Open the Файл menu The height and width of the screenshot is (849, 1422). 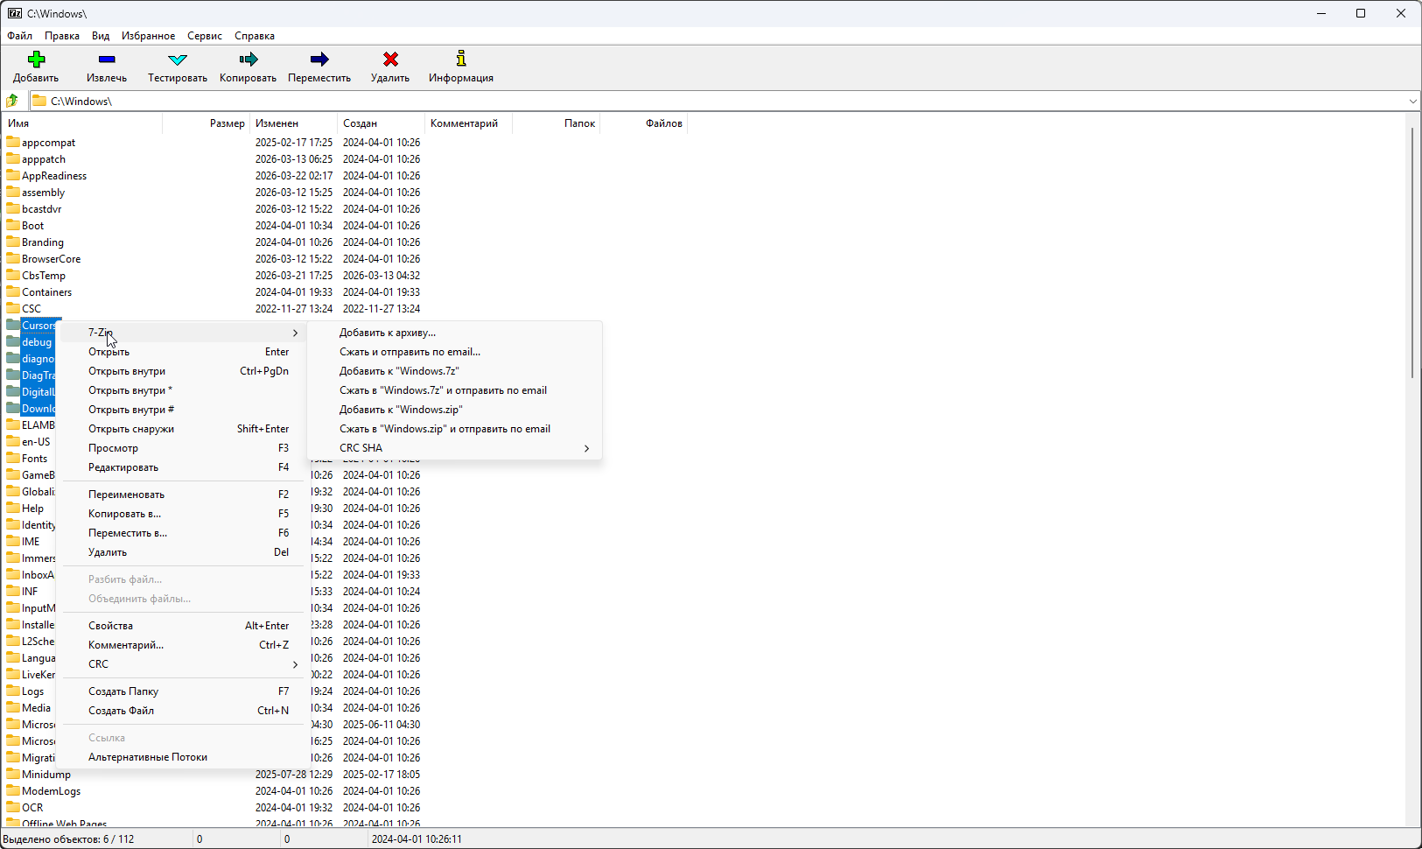coord(20,36)
